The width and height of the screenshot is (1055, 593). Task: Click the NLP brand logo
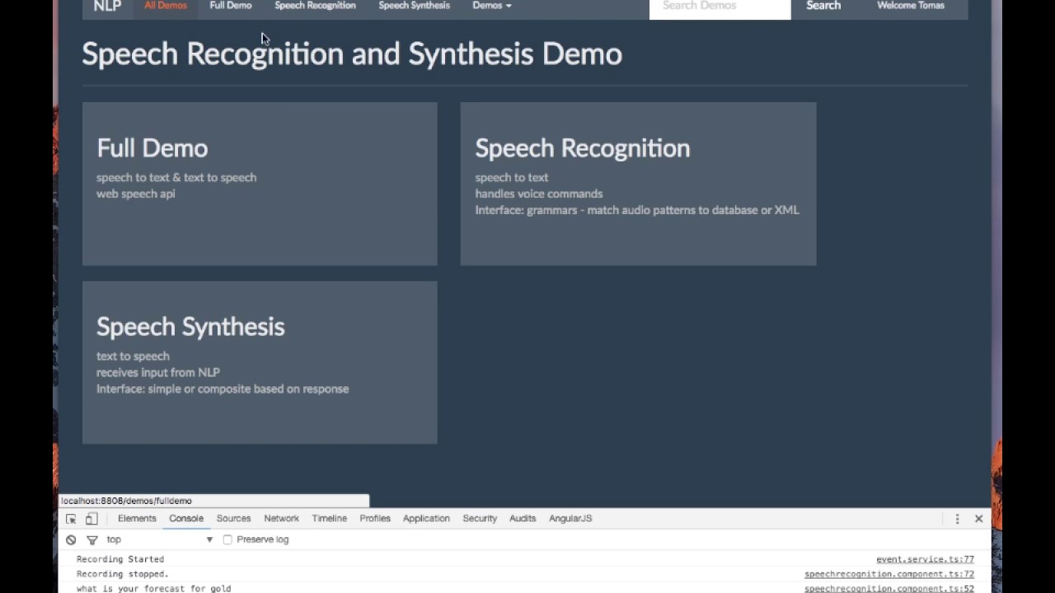[x=107, y=7]
